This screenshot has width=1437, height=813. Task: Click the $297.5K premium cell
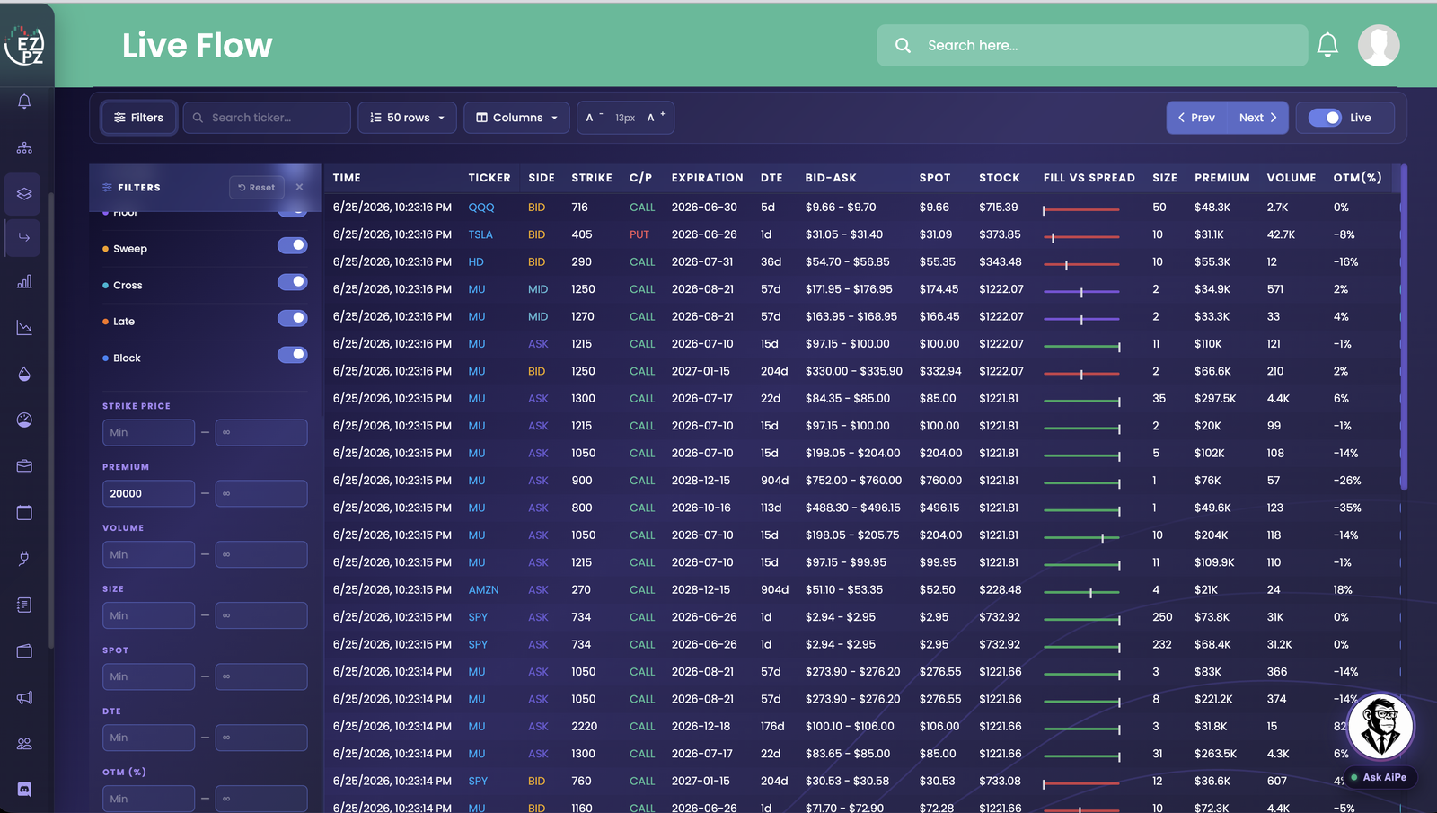[x=1215, y=398]
